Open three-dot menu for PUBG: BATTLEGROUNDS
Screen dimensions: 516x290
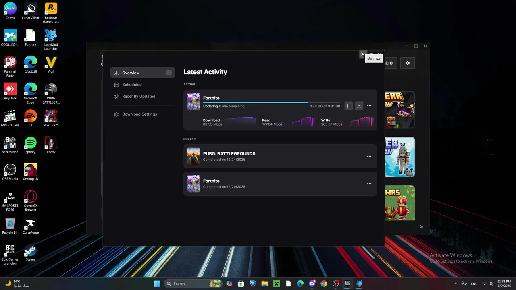pyautogui.click(x=369, y=156)
